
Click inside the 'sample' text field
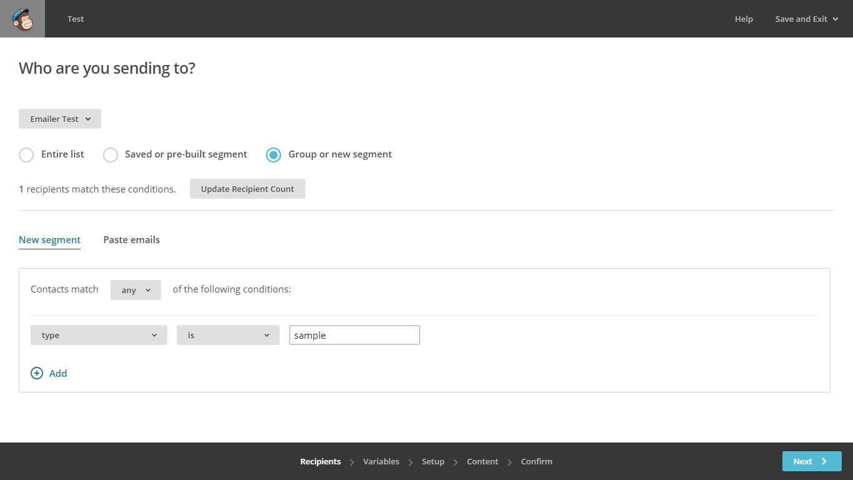pyautogui.click(x=354, y=335)
